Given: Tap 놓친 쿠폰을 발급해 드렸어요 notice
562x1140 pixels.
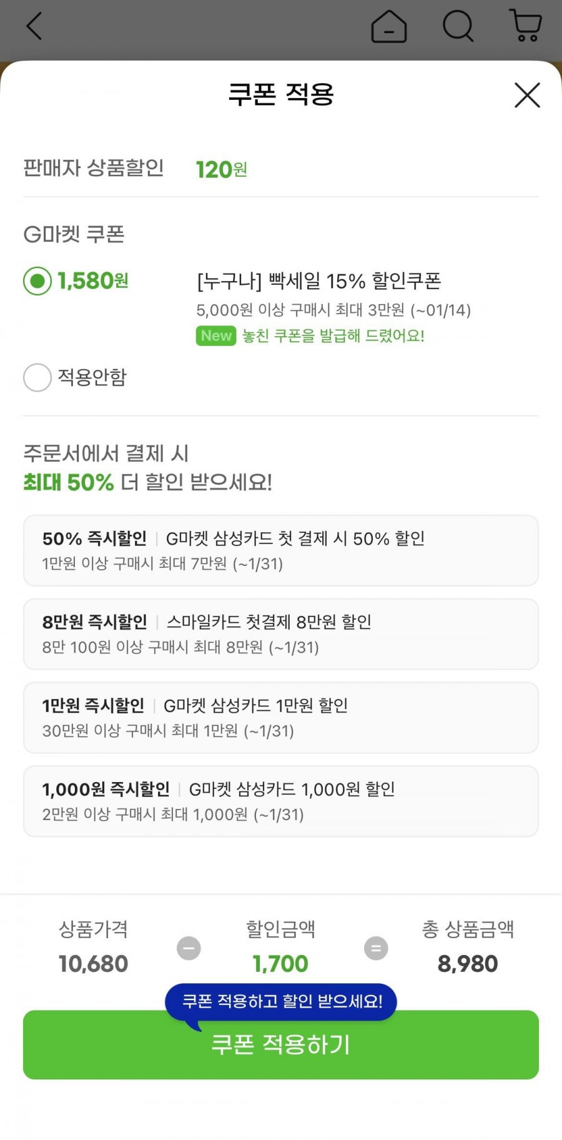Looking at the screenshot, I should (x=333, y=336).
